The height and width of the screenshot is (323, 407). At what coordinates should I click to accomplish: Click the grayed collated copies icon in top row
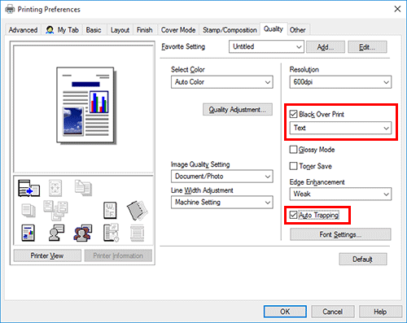tap(83, 188)
